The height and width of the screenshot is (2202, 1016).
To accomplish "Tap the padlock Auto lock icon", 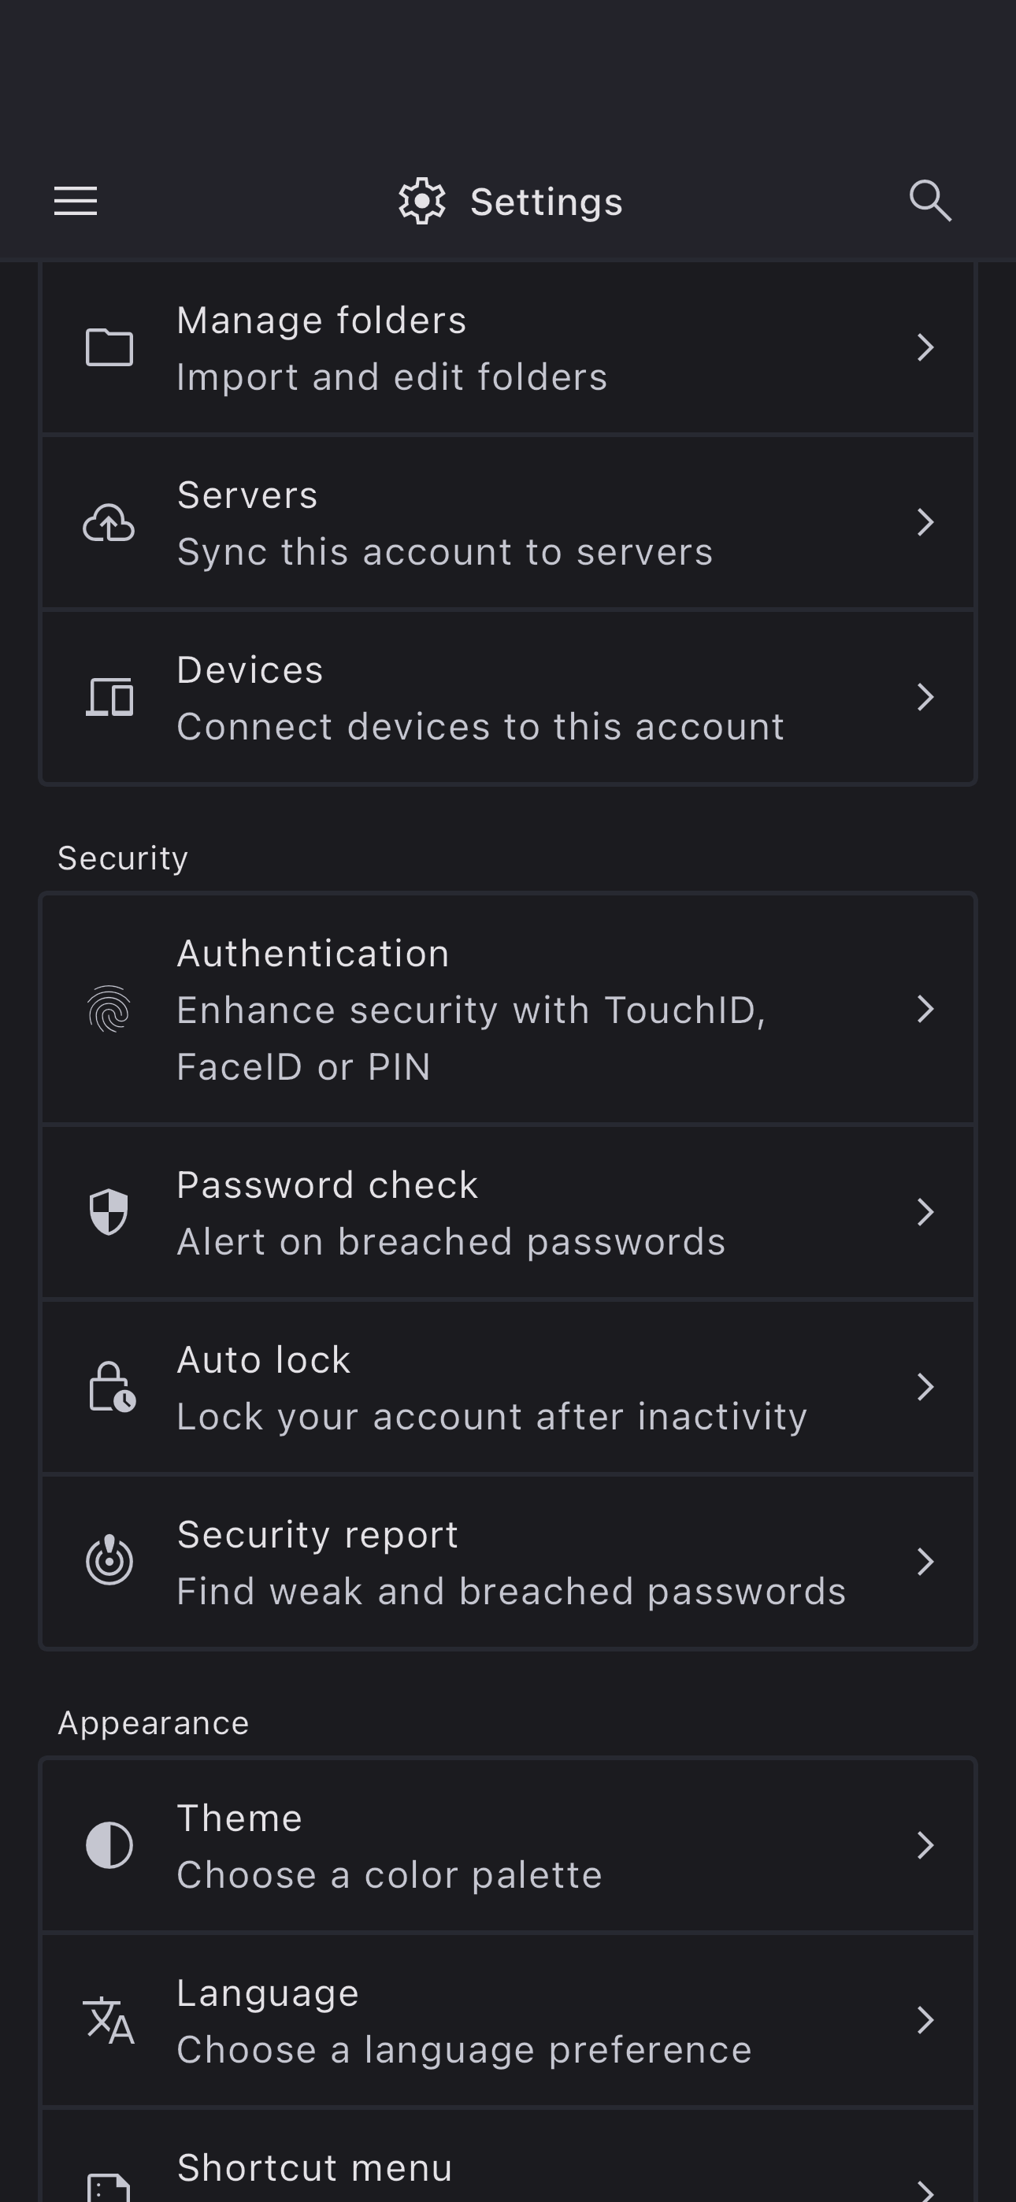I will 111,1388.
